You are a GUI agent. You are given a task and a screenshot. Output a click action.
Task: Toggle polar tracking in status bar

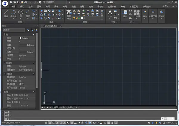tap(57, 123)
